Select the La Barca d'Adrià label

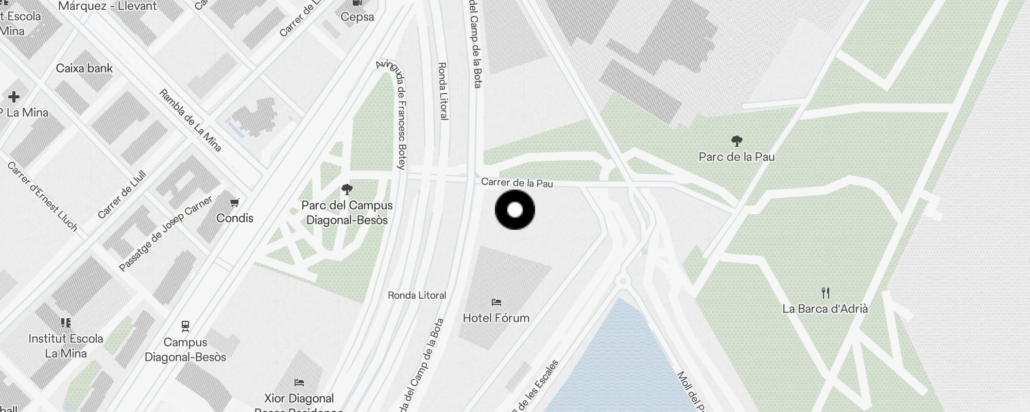(826, 309)
